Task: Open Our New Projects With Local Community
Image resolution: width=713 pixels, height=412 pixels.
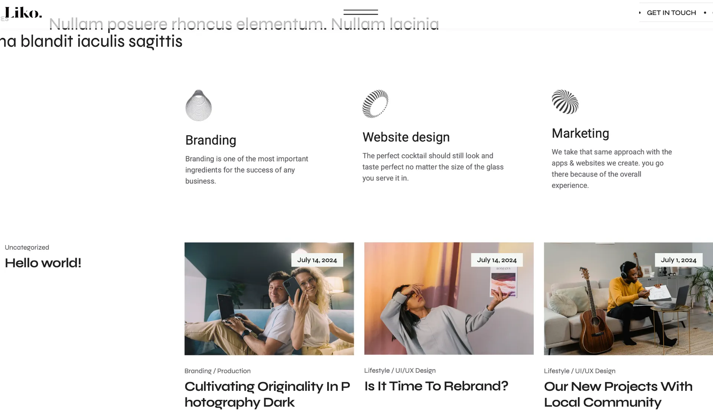Action: click(618, 394)
